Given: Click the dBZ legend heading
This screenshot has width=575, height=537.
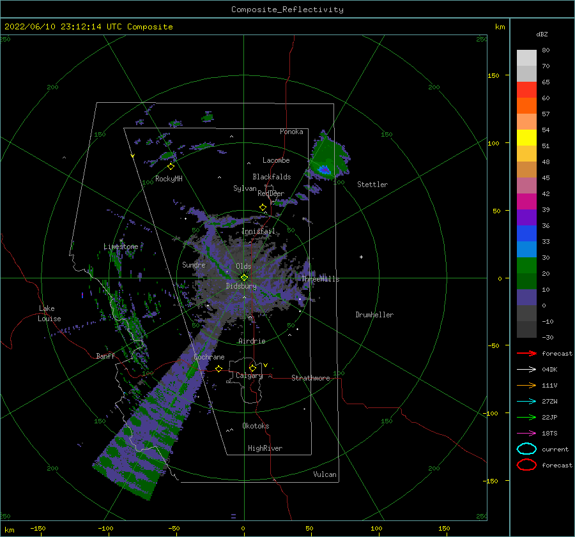Looking at the screenshot, I should tap(542, 34).
